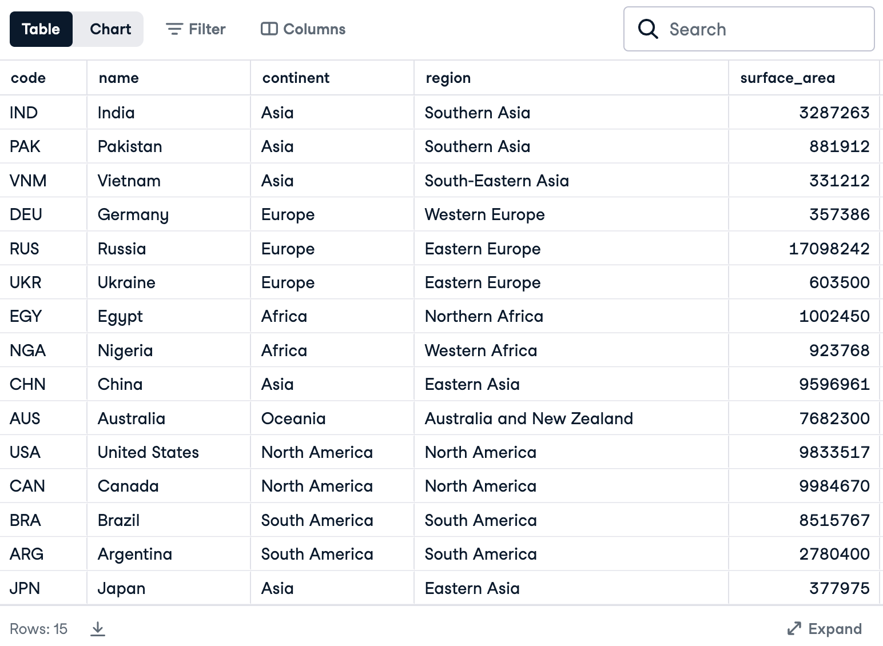Image resolution: width=883 pixels, height=646 pixels.
Task: Open the Filter options
Action: 196,29
